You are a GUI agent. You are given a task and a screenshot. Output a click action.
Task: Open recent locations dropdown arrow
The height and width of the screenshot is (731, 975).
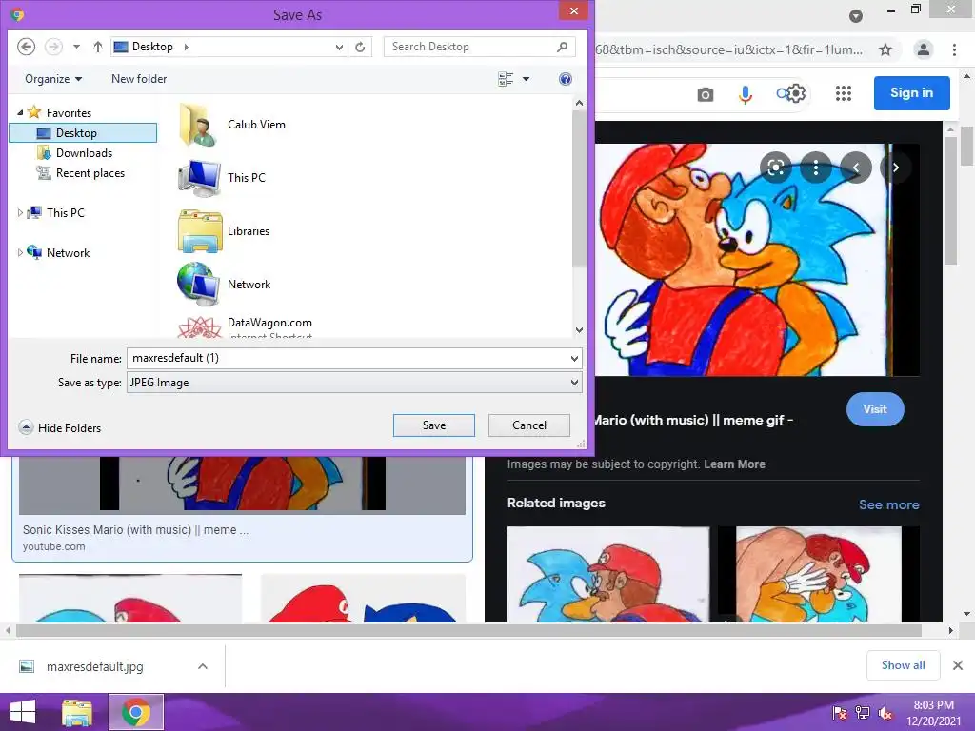76,47
